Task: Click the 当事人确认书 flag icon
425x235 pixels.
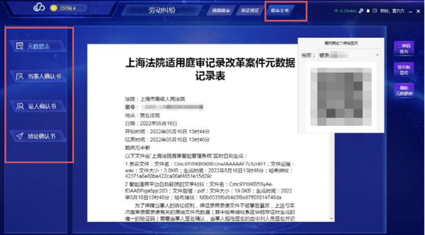Action: point(20,76)
